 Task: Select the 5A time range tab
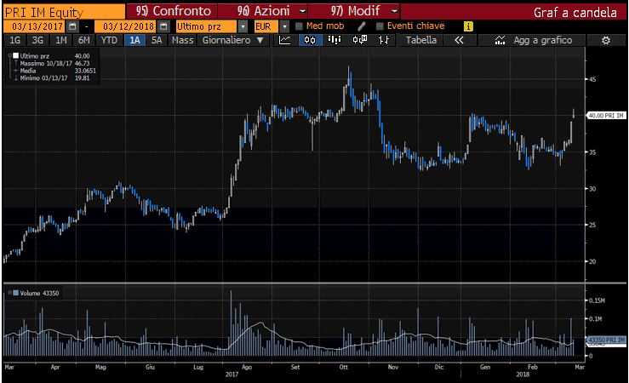pyautogui.click(x=157, y=40)
